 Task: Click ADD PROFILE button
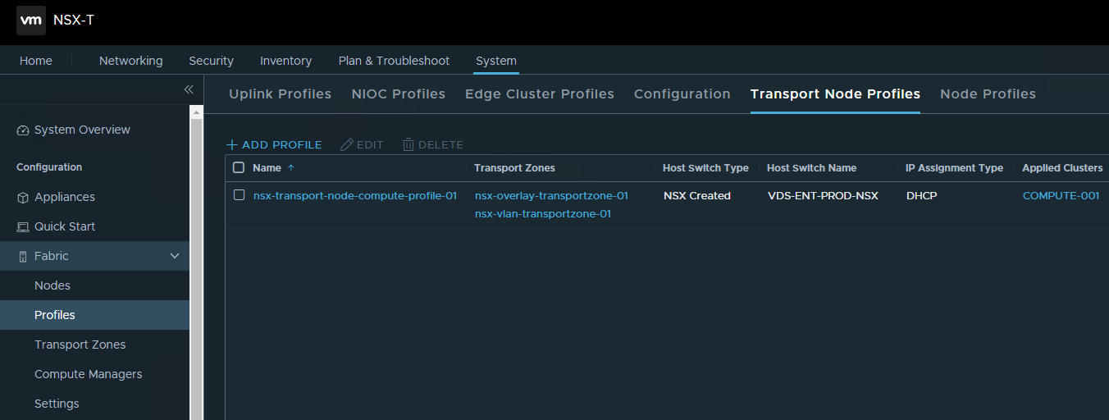point(274,145)
